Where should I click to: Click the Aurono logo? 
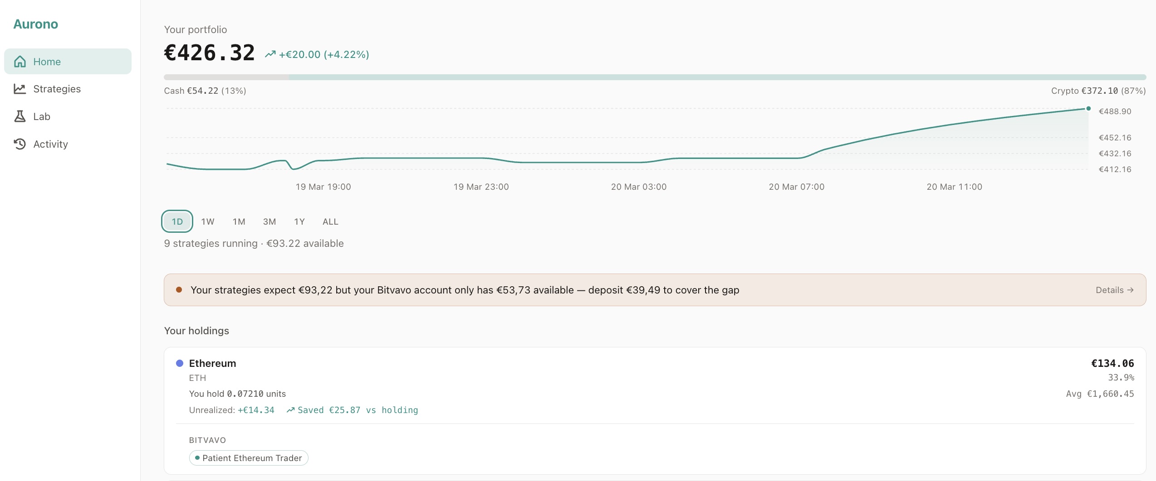click(36, 24)
